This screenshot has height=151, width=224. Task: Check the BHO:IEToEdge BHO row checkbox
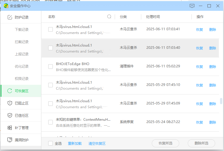(x=51, y=67)
